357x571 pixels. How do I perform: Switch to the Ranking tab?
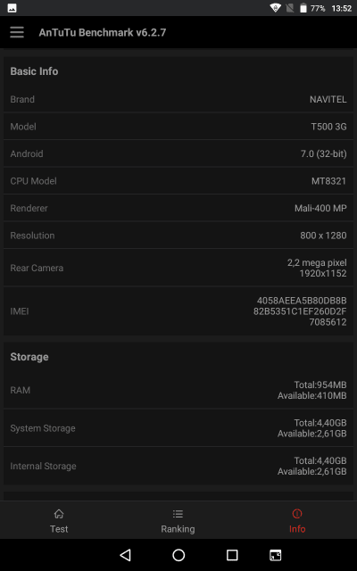click(178, 520)
